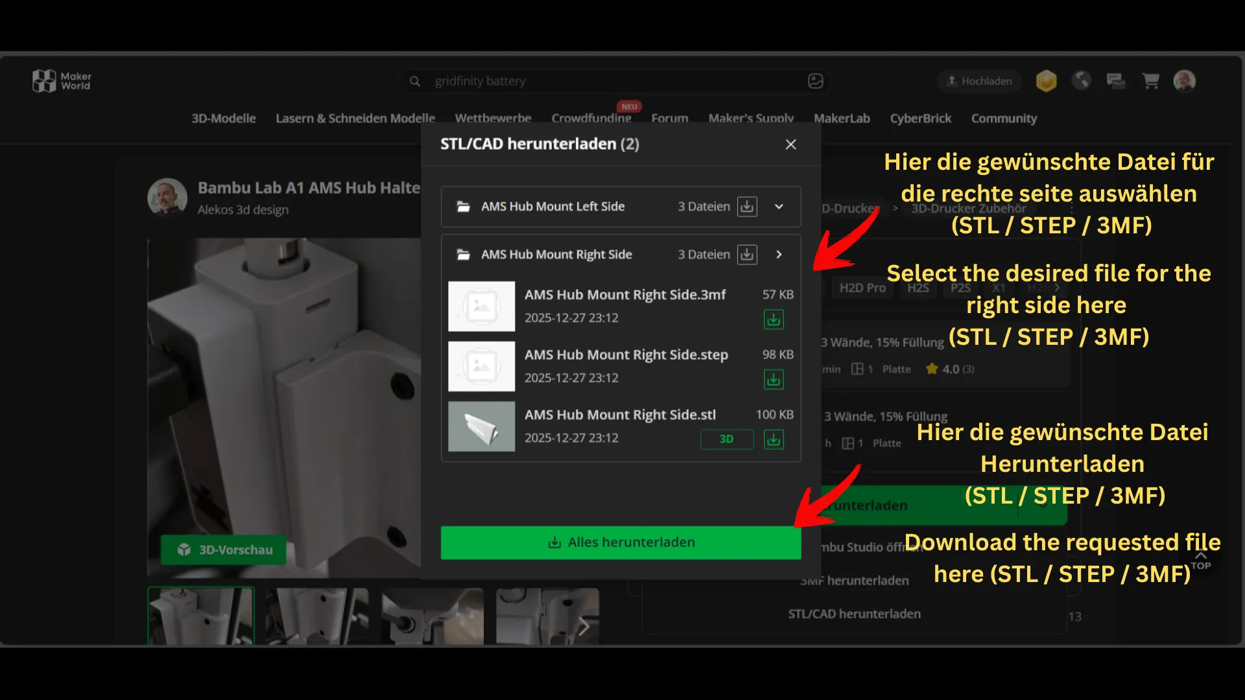Click the Alekos 3d design author avatar

coord(167,197)
